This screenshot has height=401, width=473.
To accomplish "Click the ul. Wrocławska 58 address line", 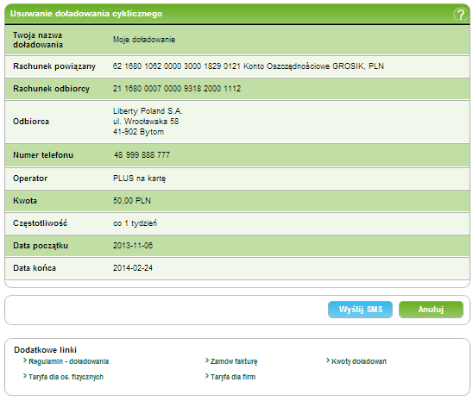I will pos(146,122).
